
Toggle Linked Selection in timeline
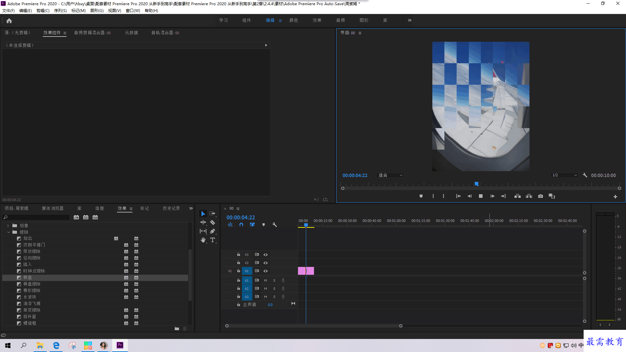pyautogui.click(x=252, y=225)
